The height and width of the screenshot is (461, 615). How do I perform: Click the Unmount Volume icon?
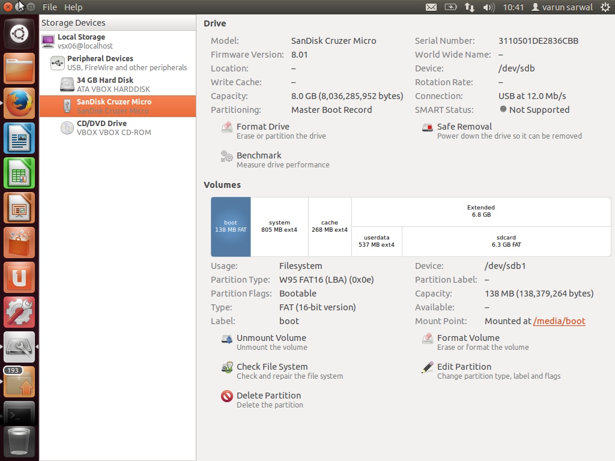pos(227,339)
